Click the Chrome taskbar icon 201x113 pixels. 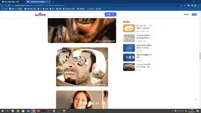pyautogui.click(x=34, y=111)
